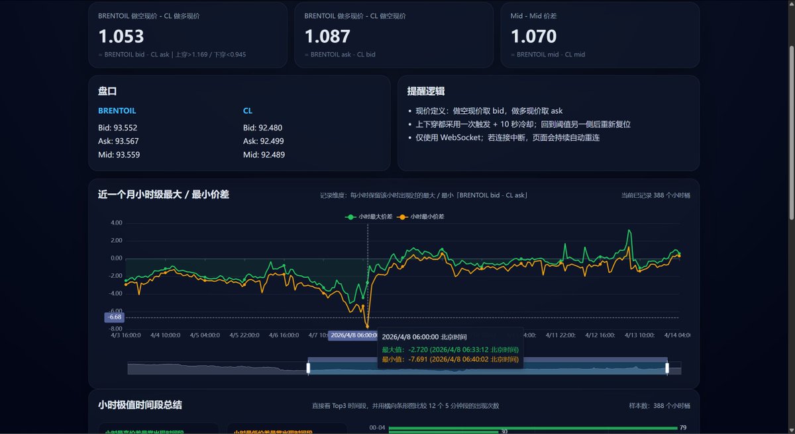The height and width of the screenshot is (434, 795).
Task: Click the 1.087 spread value
Action: point(327,36)
